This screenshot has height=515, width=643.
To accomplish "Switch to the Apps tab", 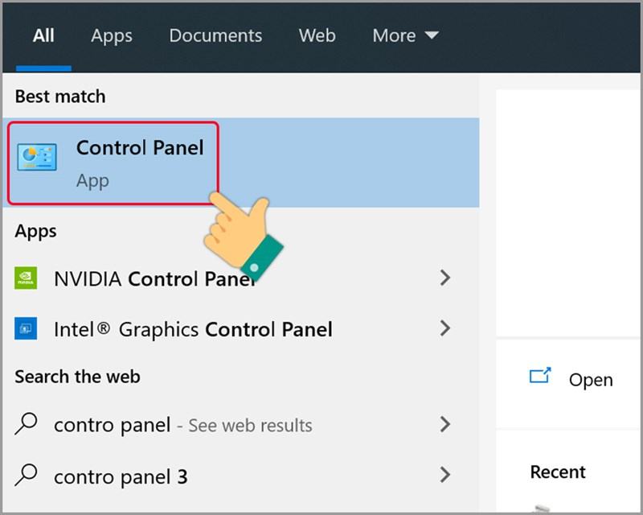I will (111, 35).
